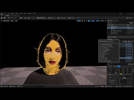This screenshot has height=100, width=134.
Task: Click the Location X value field
Action: click(x=120, y=69)
